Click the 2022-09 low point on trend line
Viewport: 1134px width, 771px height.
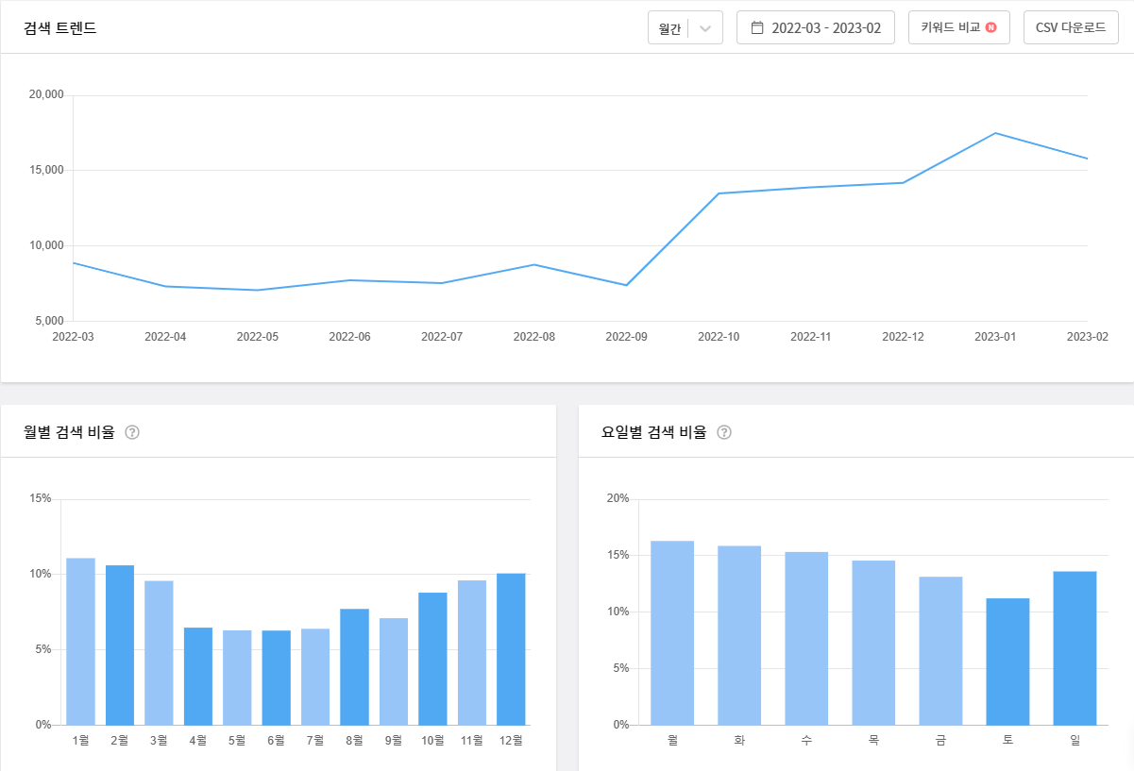click(626, 285)
